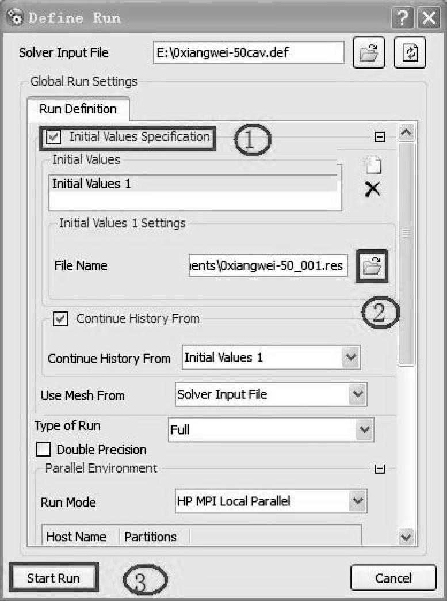
Task: Click the new initial values icon
Action: 373,166
